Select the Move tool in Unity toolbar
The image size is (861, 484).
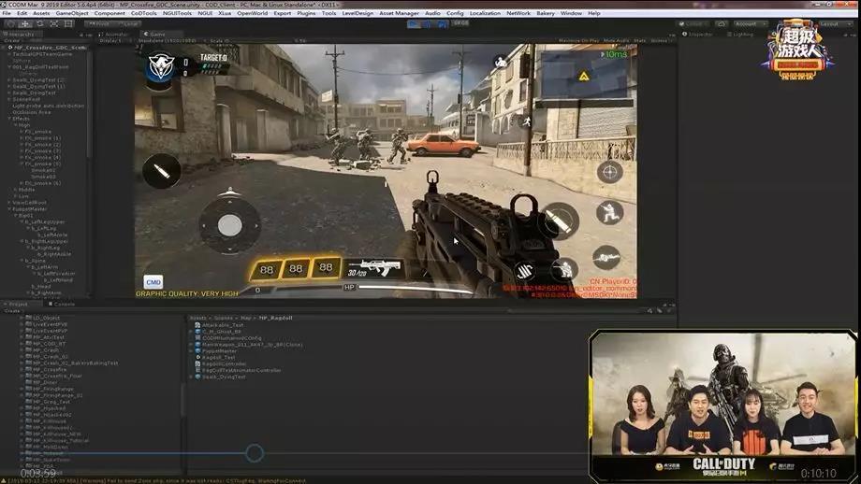pos(24,23)
